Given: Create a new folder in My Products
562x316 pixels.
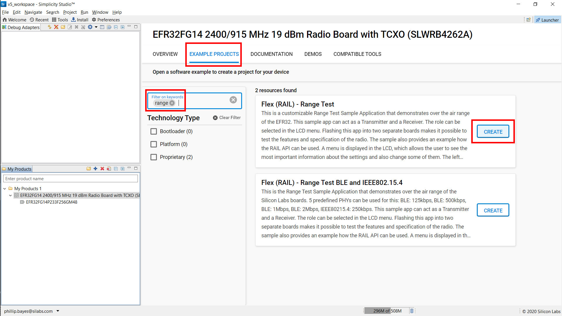Looking at the screenshot, I should pyautogui.click(x=89, y=169).
